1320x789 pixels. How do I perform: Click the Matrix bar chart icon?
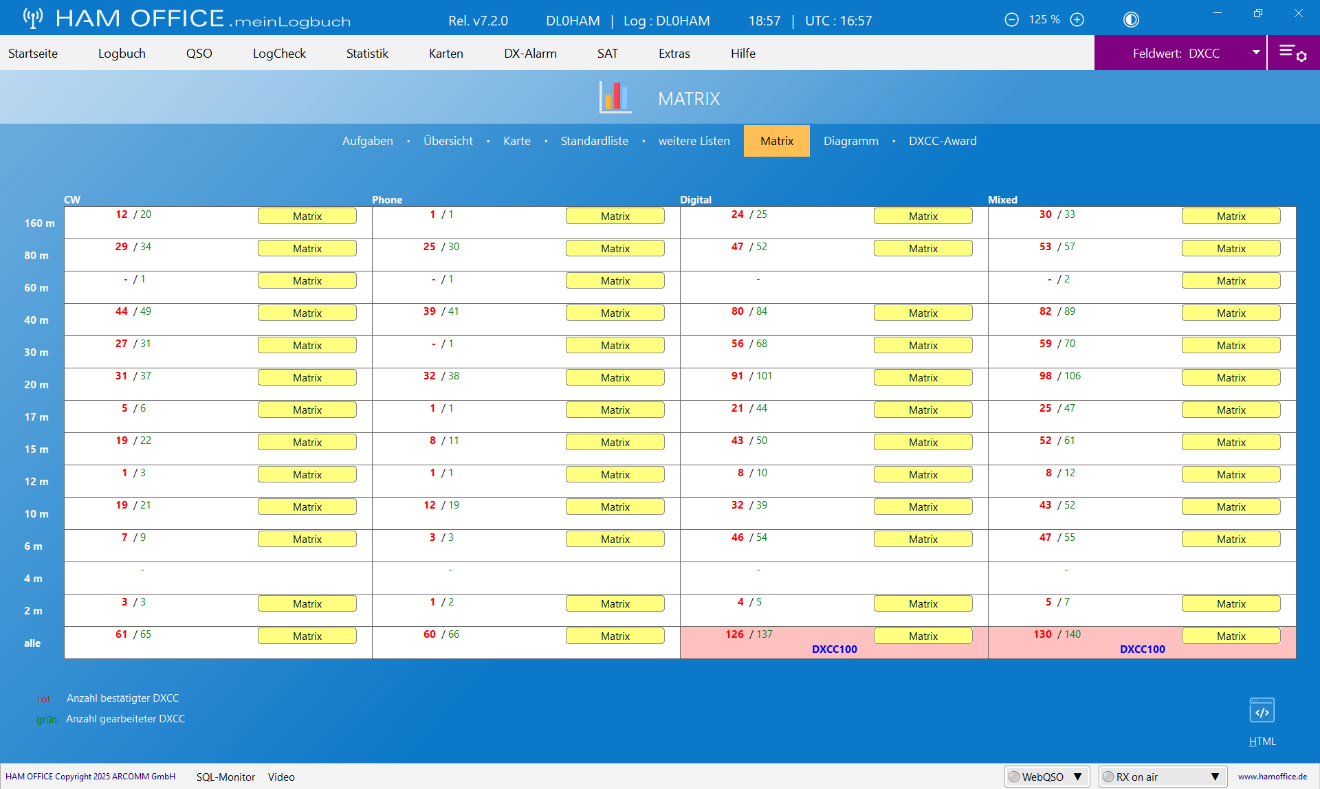[615, 97]
